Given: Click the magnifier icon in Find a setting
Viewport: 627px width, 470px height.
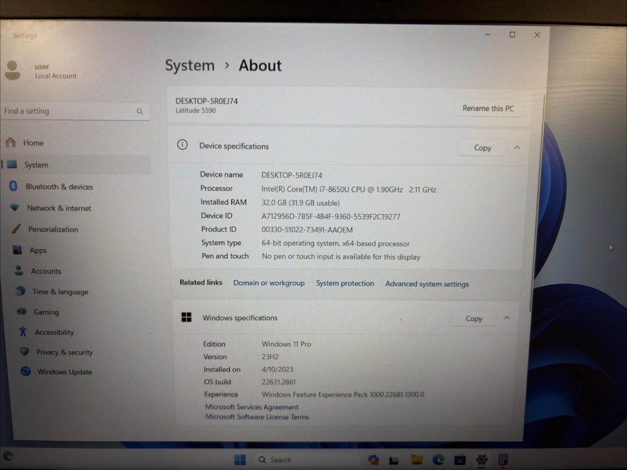Looking at the screenshot, I should pos(140,112).
